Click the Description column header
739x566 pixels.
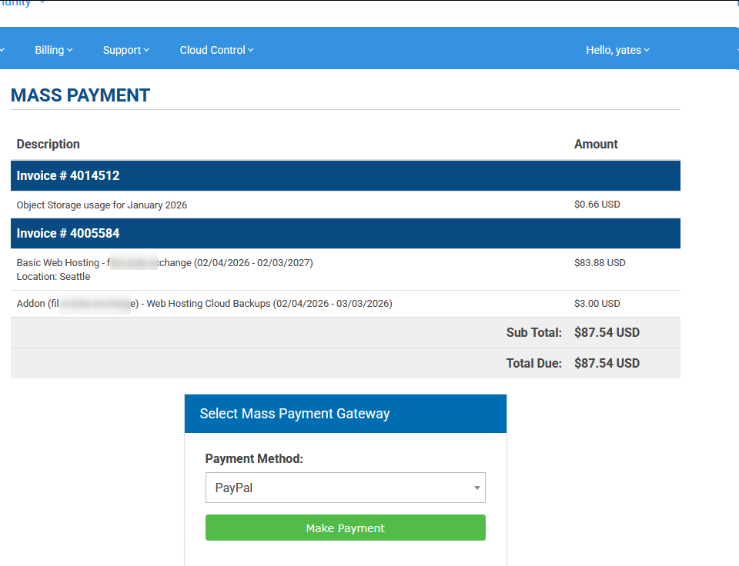(48, 144)
